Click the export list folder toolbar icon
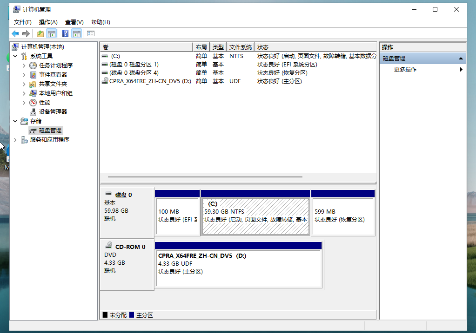Image resolution: width=476 pixels, height=333 pixels. pyautogui.click(x=40, y=33)
